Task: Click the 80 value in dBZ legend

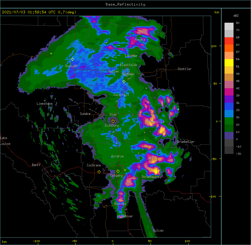Action: [x=238, y=23]
